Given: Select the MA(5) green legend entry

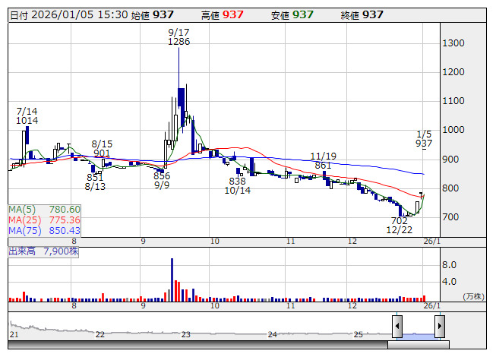Looking at the screenshot, I should click(x=45, y=209).
